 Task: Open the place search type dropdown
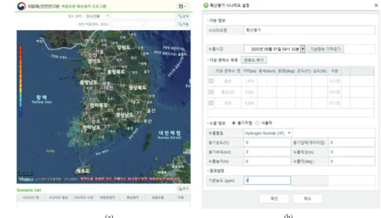[x=98, y=16]
